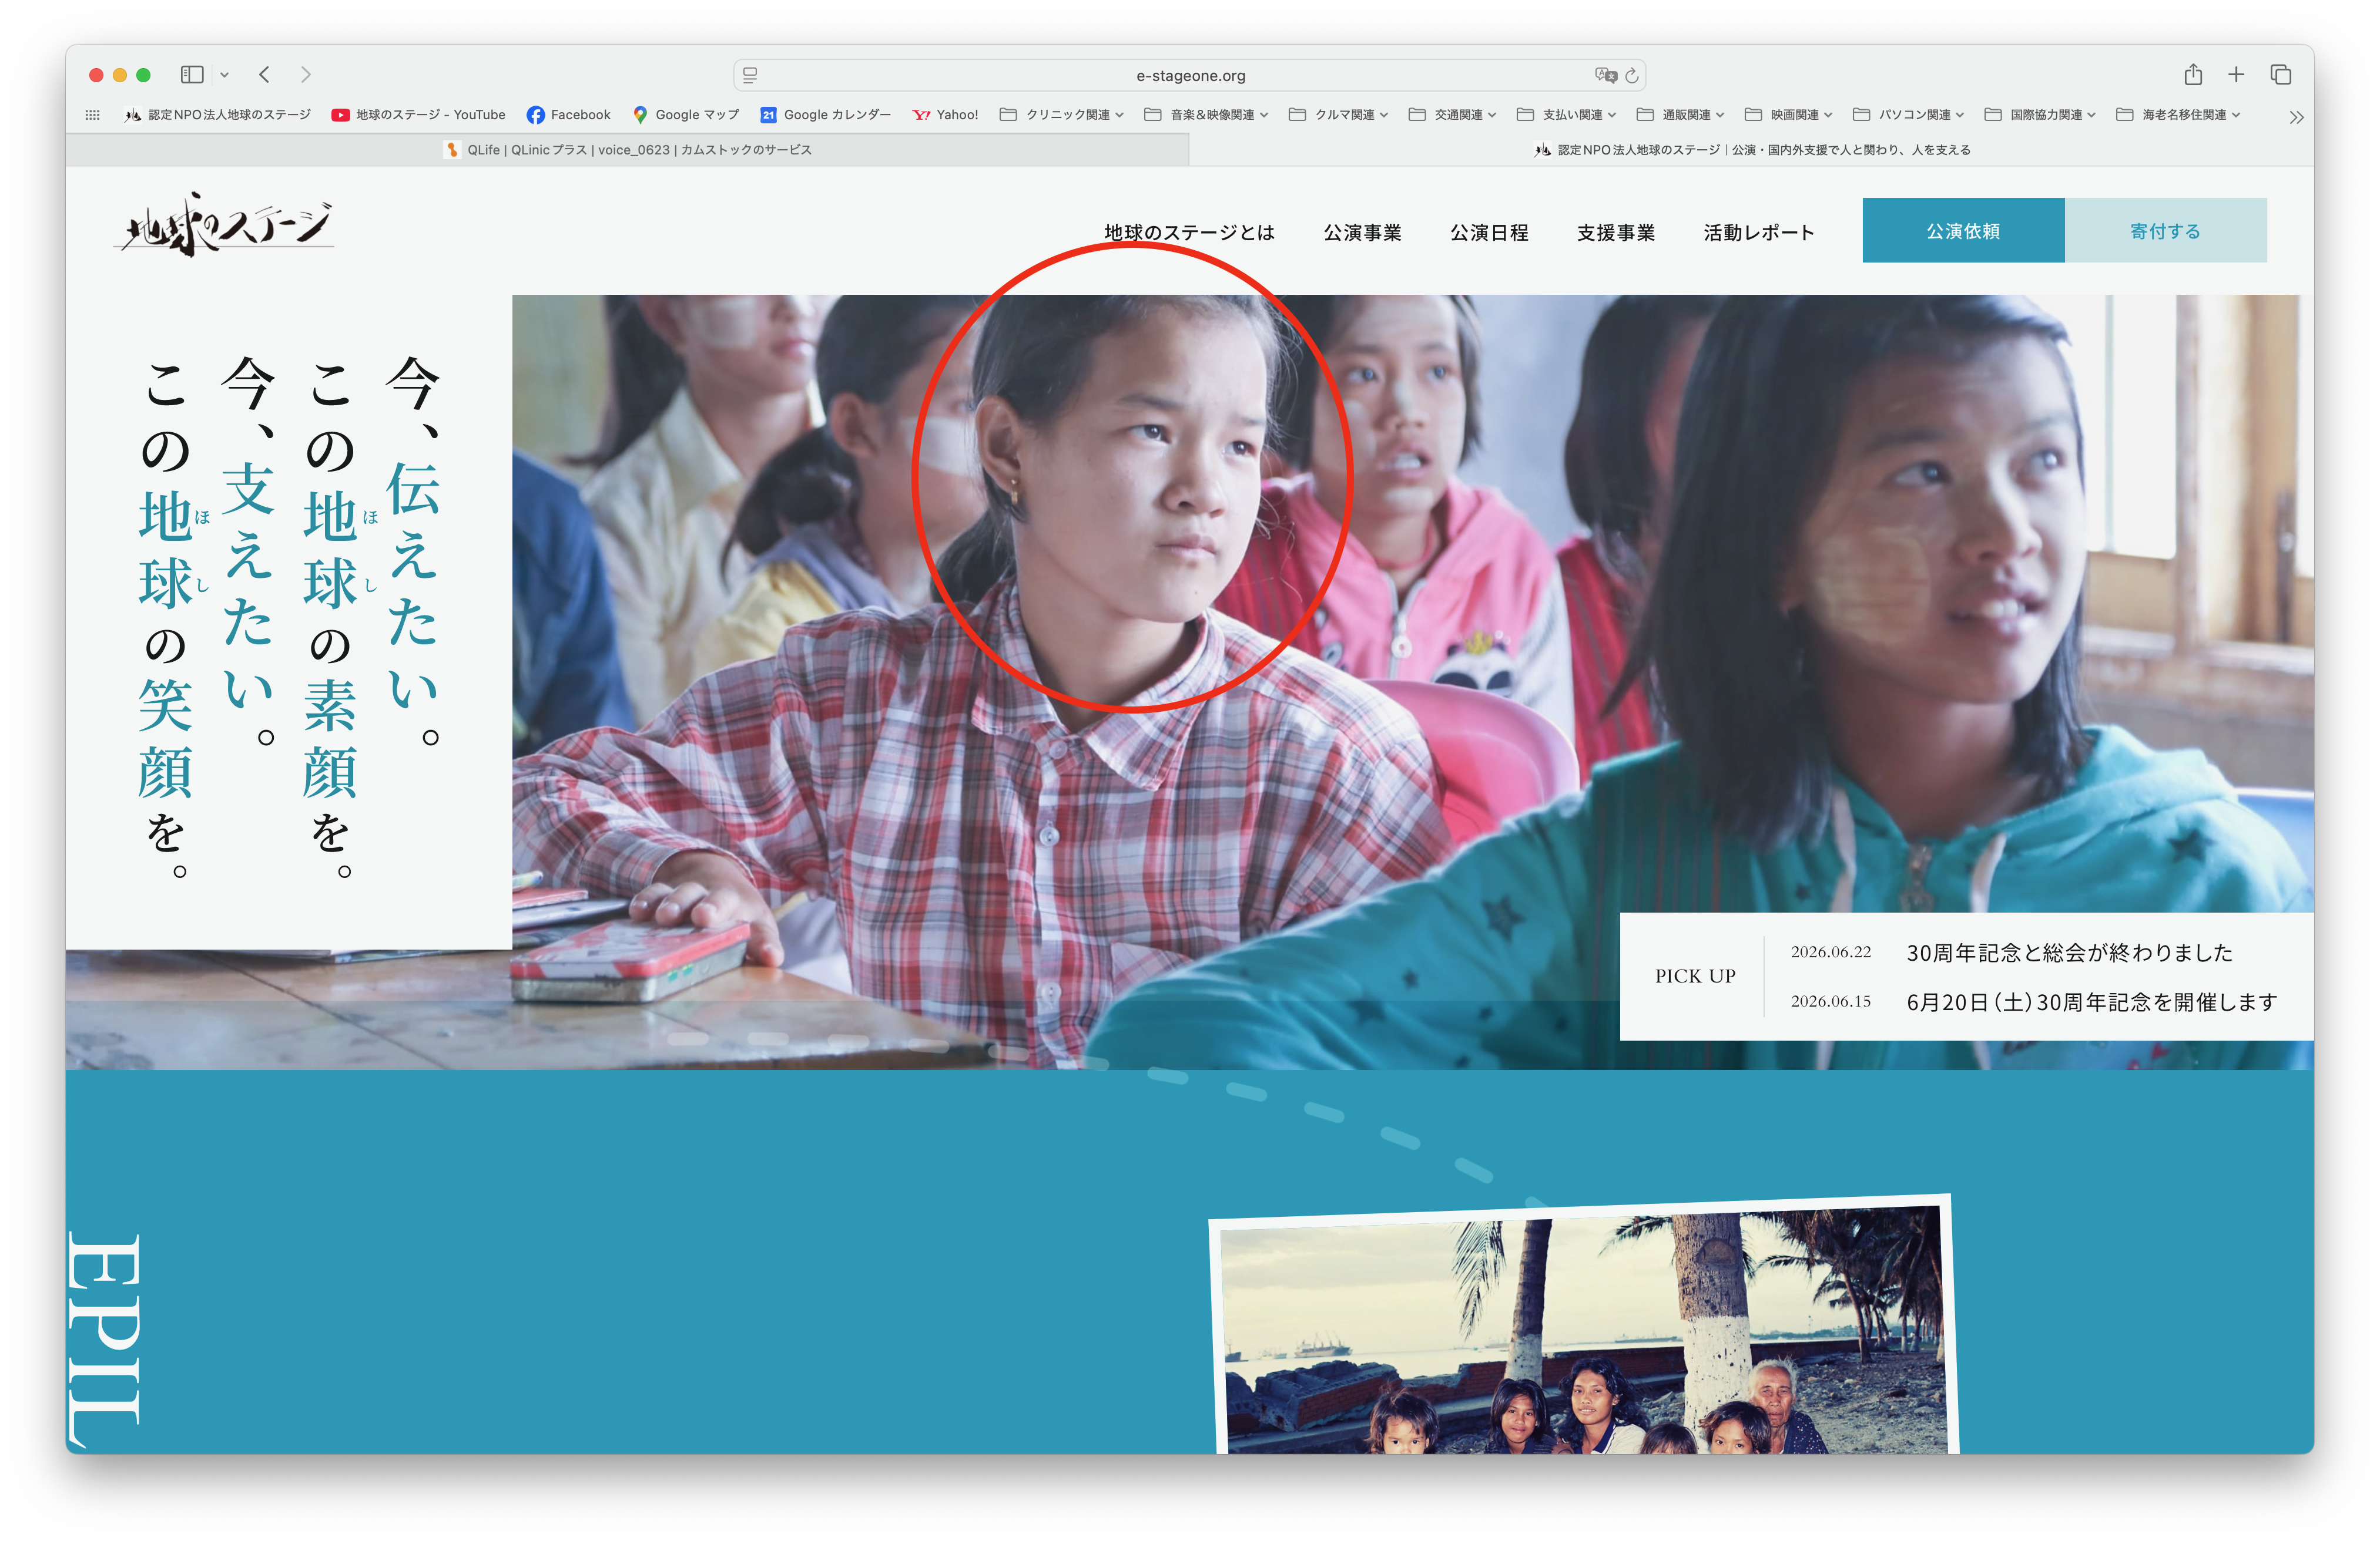Open the 活動レポート menu item
The image size is (2380, 1541).
[1759, 233]
